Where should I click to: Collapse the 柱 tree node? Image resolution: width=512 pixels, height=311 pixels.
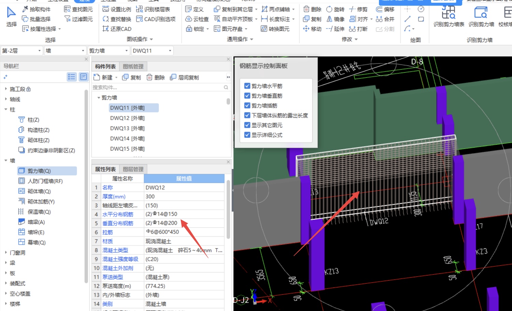(6, 109)
